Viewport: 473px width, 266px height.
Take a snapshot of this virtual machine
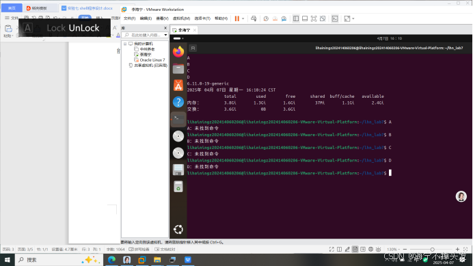coord(266,18)
